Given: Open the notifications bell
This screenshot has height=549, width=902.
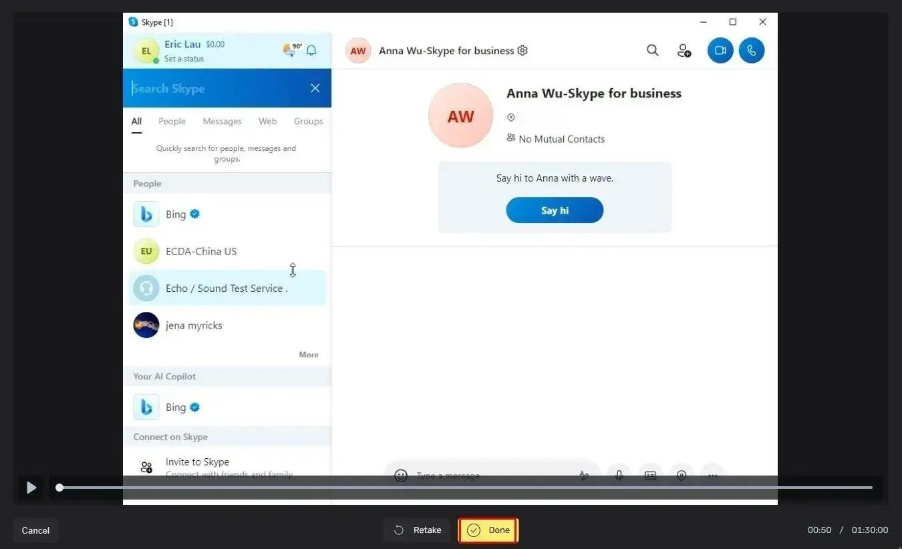Looking at the screenshot, I should [311, 49].
